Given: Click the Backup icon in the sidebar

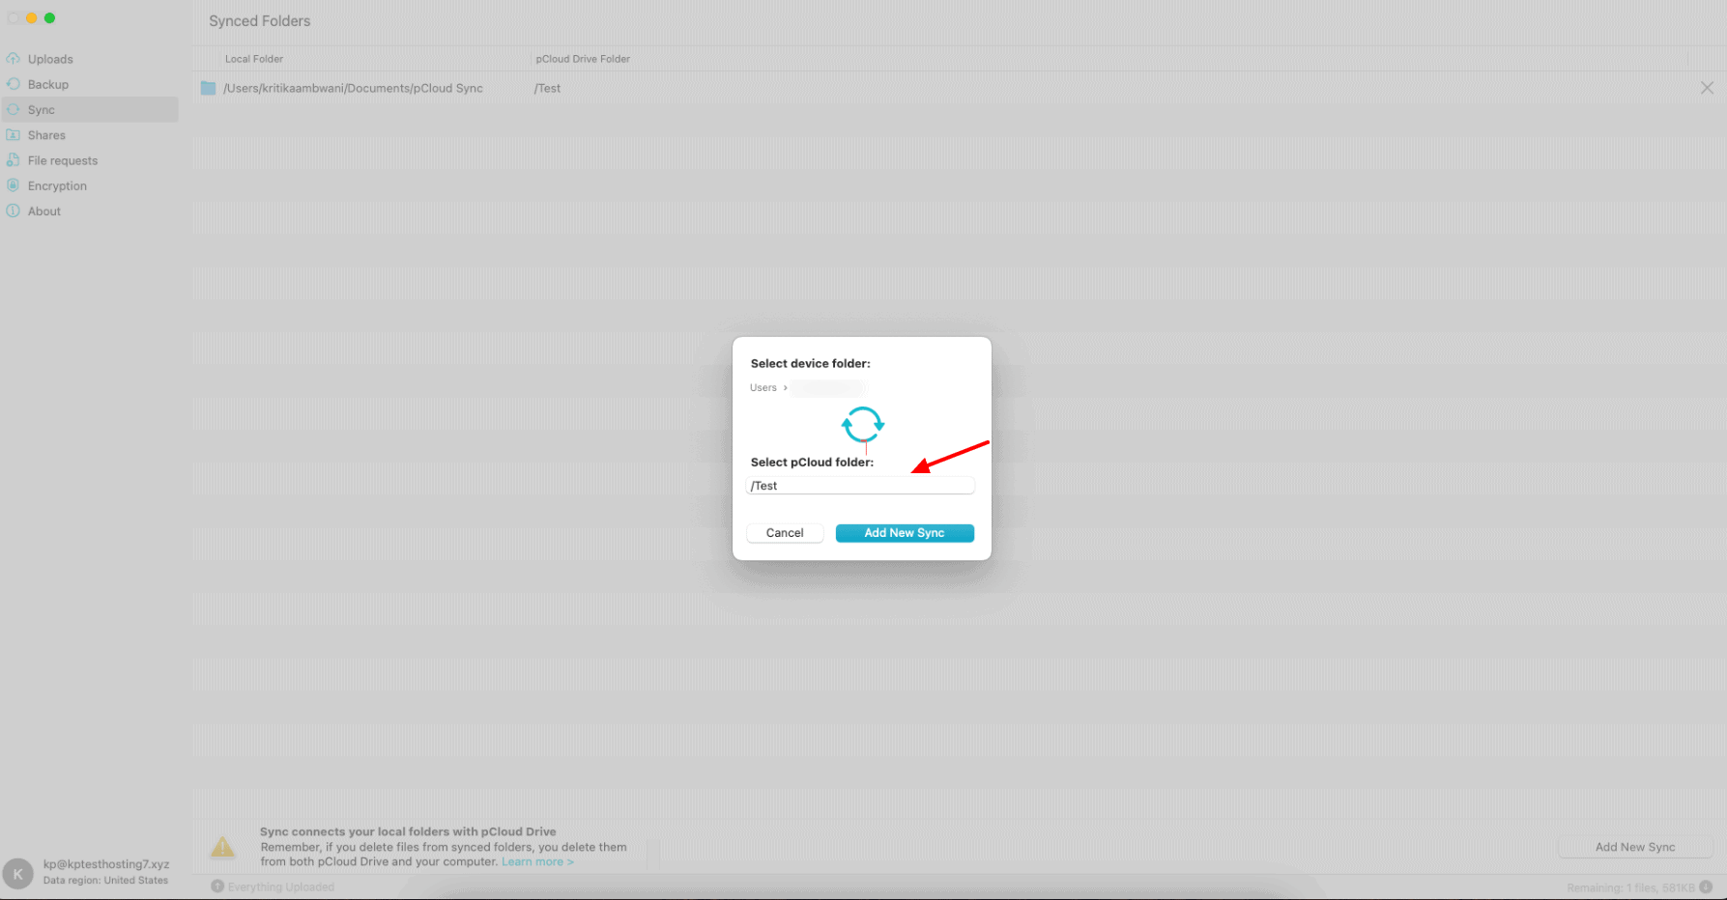Looking at the screenshot, I should [14, 84].
